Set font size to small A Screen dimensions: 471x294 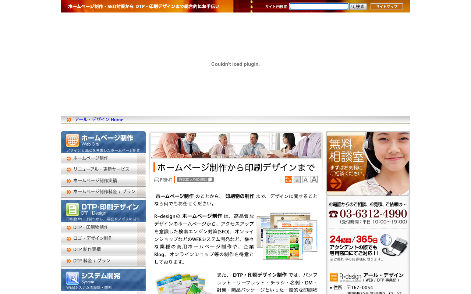click(297, 180)
